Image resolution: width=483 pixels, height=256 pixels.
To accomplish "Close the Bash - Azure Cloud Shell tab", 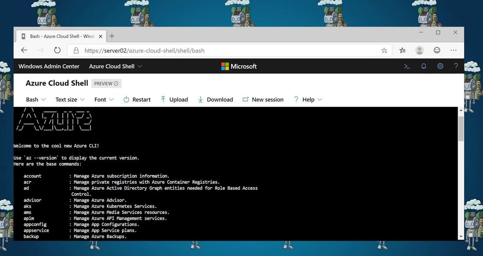I will 101,36.
